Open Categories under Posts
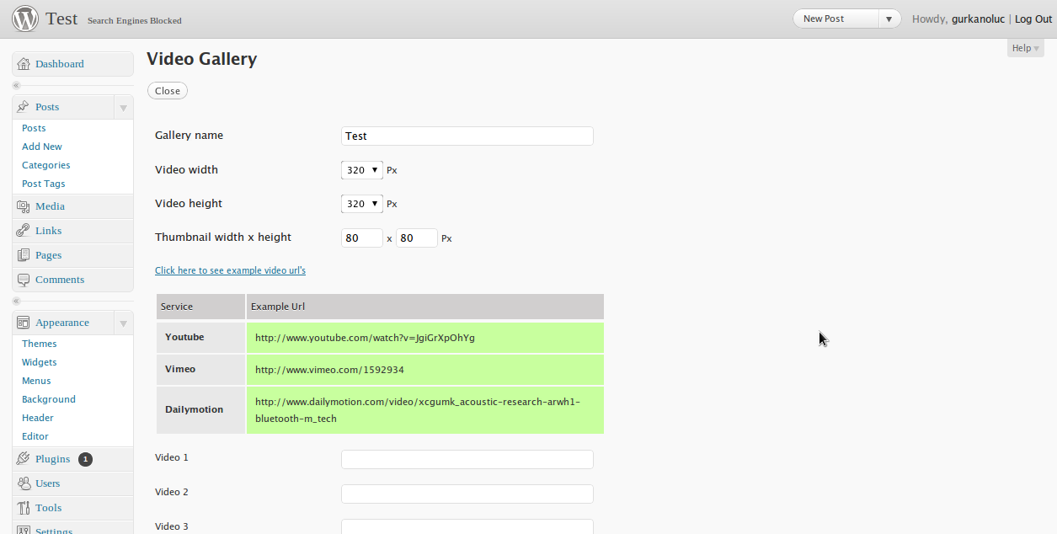This screenshot has width=1057, height=534. (46, 165)
